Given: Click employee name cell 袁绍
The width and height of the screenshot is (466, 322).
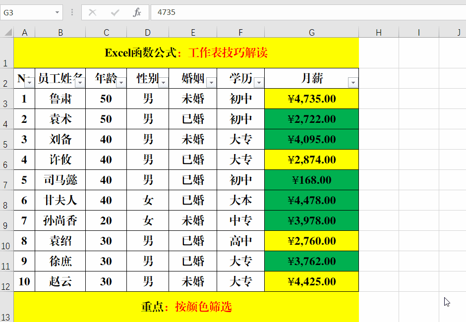Looking at the screenshot, I should tap(60, 241).
